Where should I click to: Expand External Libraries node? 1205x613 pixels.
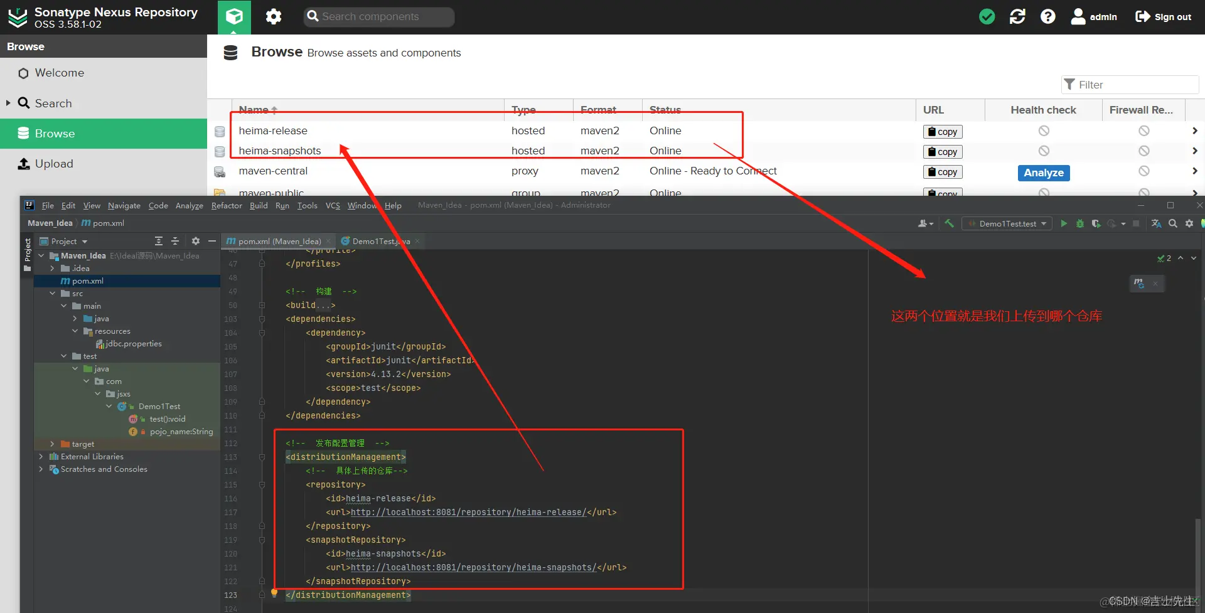pos(41,457)
